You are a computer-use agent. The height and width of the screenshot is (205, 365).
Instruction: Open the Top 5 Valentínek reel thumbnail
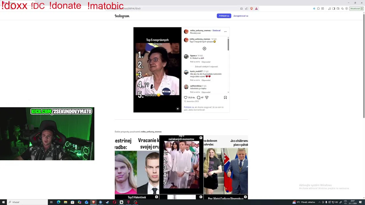137,197
